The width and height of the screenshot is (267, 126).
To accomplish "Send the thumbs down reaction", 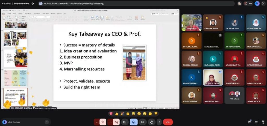I will click(156, 113).
